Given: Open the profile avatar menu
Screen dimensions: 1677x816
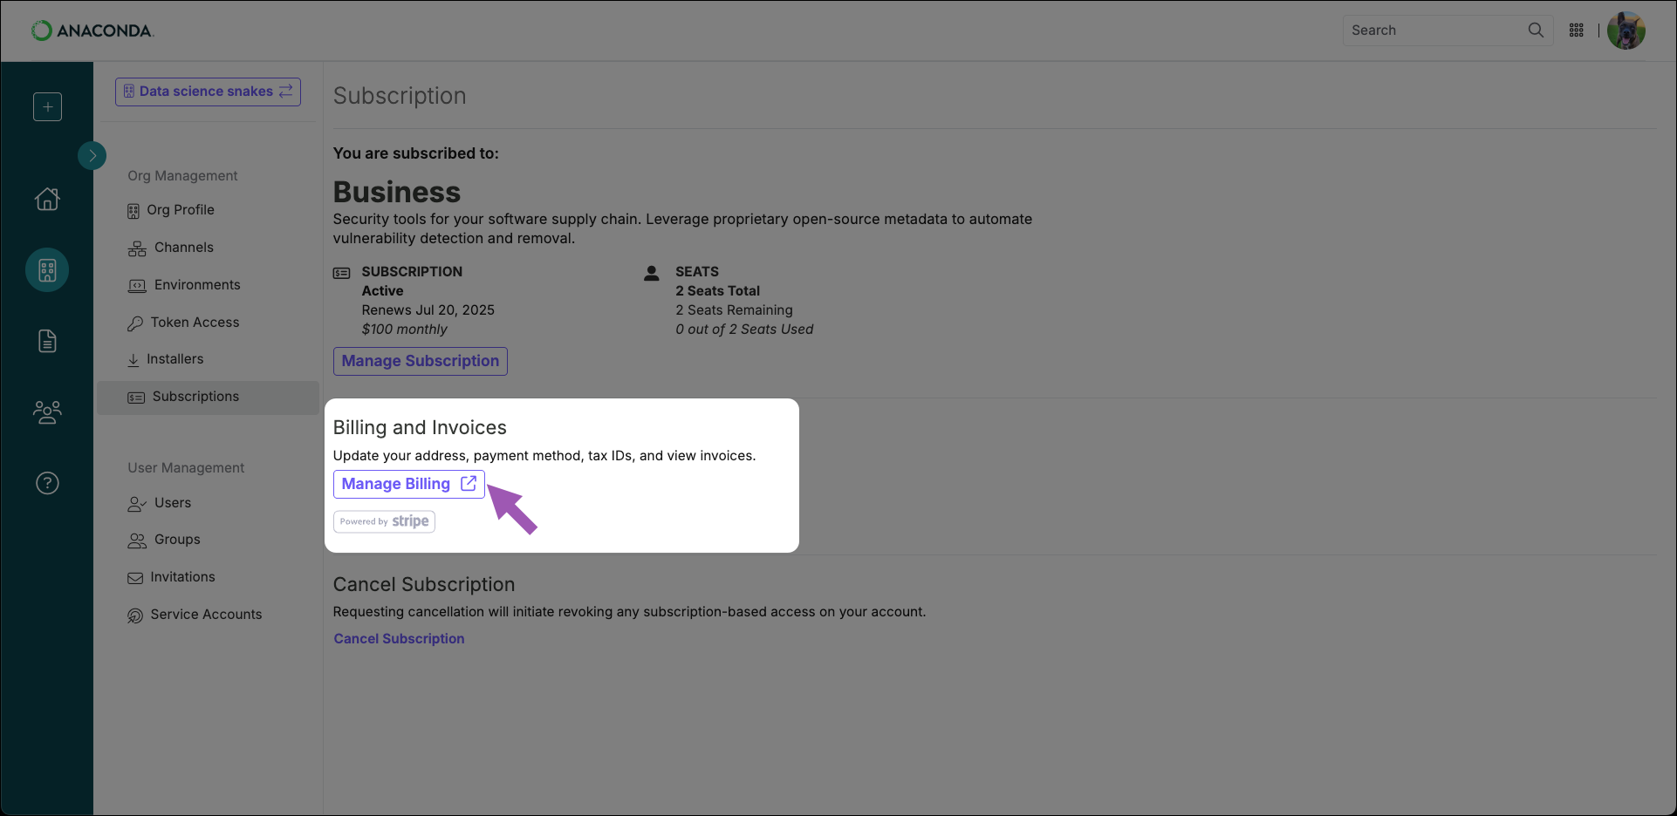Looking at the screenshot, I should pos(1626,30).
